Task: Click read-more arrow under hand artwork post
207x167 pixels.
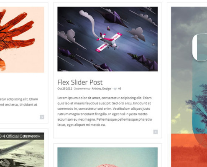Action: 42,117
